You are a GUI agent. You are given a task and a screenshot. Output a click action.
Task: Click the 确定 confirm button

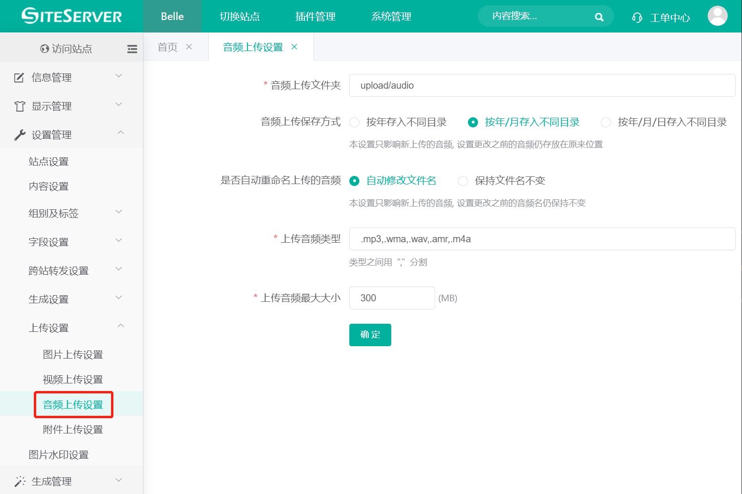point(370,335)
